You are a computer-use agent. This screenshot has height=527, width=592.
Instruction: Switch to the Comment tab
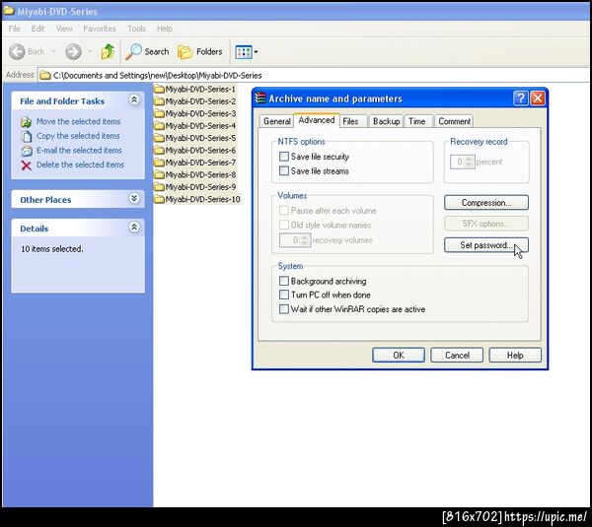(454, 121)
